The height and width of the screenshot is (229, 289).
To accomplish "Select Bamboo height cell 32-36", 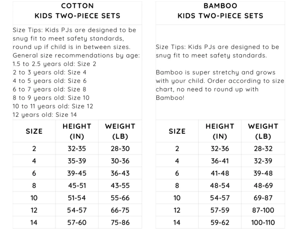I will pyautogui.click(x=220, y=149).
